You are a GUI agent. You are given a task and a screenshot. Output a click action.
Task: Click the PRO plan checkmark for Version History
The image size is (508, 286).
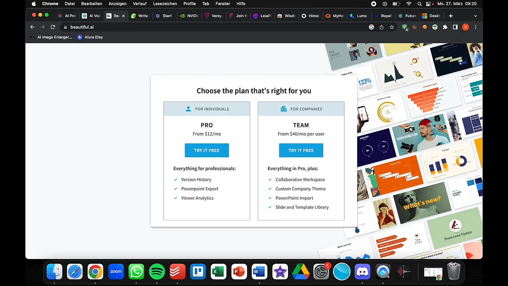[175, 179]
